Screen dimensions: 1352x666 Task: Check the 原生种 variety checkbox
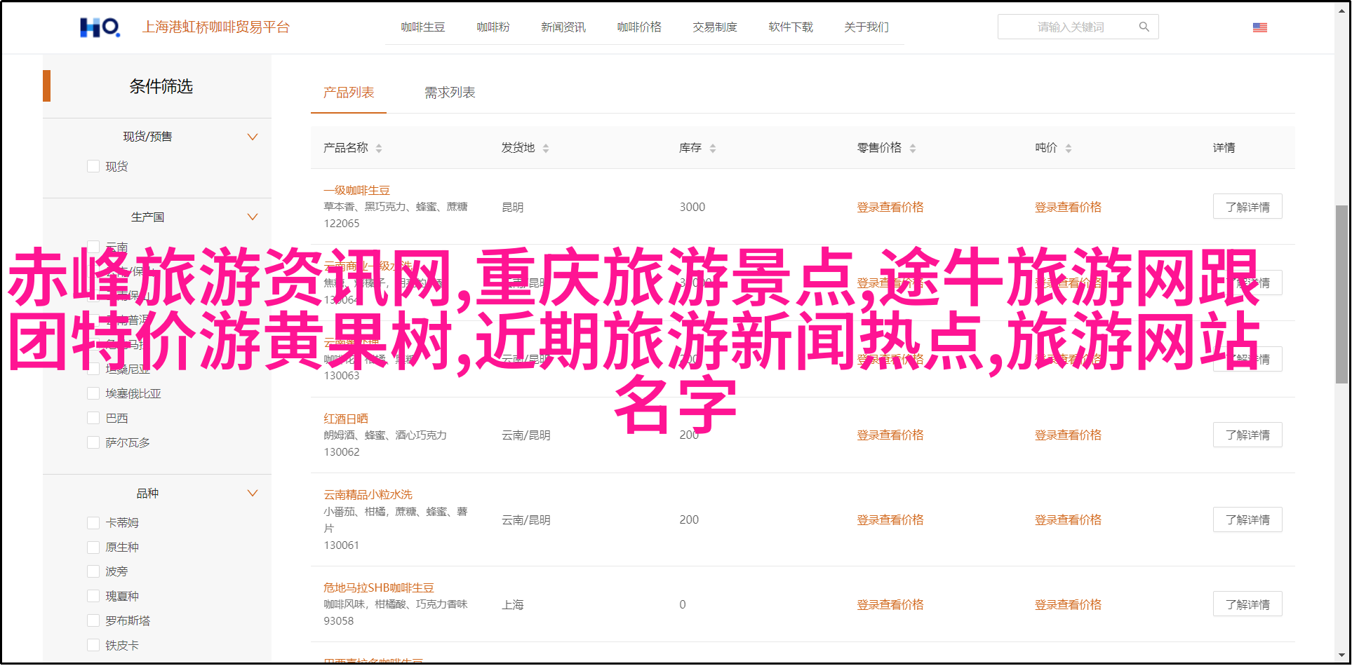(x=93, y=547)
